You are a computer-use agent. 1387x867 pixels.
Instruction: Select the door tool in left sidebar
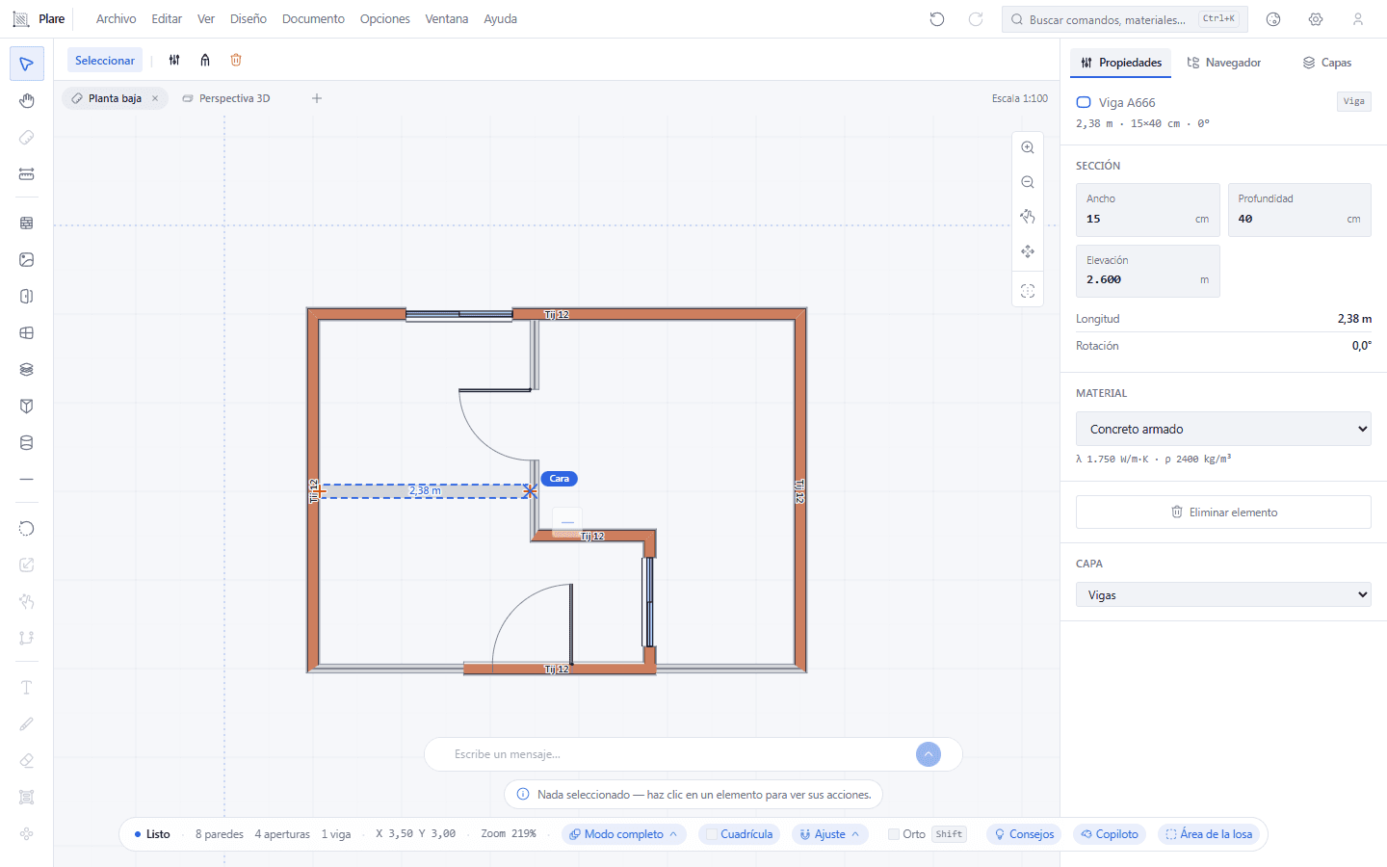pyautogui.click(x=27, y=296)
